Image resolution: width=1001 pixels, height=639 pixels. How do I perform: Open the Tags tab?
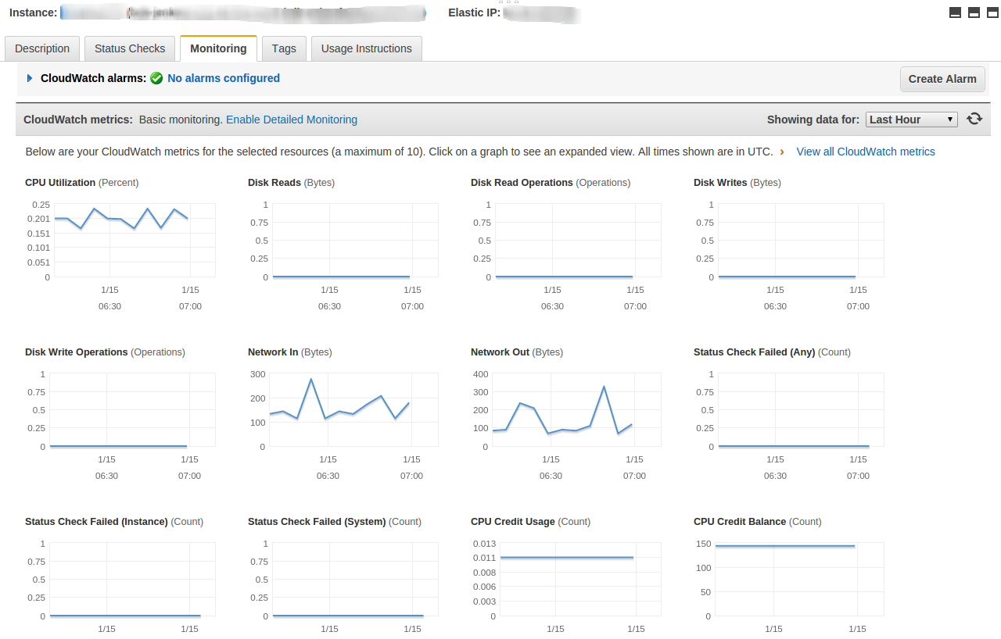coord(284,48)
